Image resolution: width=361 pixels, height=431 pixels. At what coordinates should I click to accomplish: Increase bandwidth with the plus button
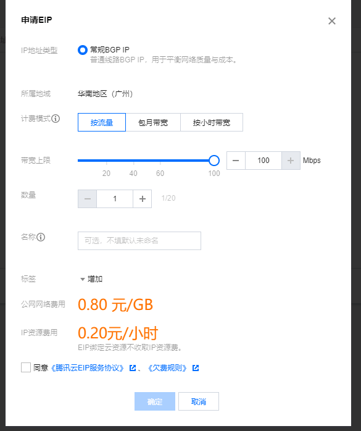click(291, 161)
